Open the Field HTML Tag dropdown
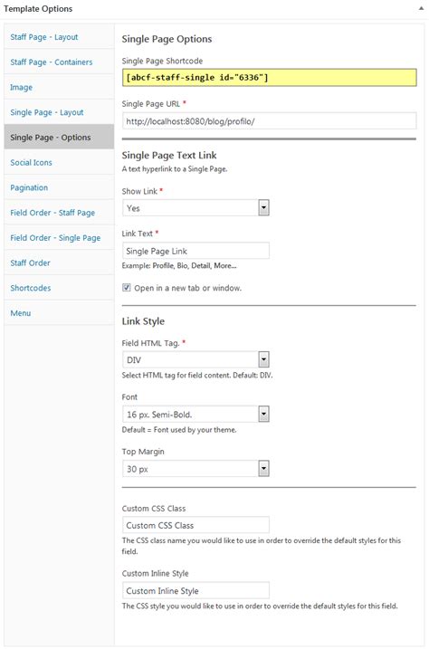The height and width of the screenshot is (649, 429). (x=195, y=359)
